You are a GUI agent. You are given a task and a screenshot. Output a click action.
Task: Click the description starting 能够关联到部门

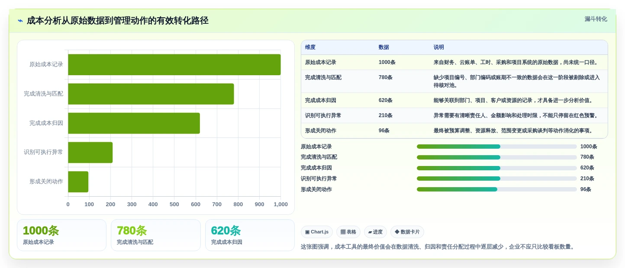coord(513,100)
